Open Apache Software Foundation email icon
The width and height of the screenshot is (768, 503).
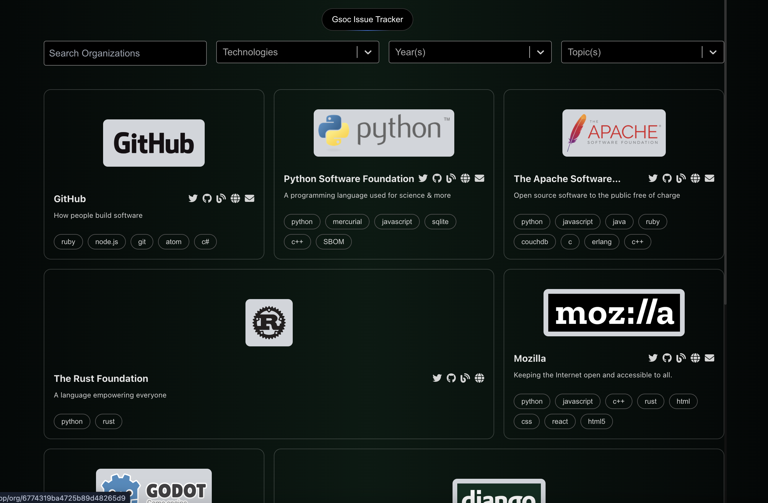click(x=709, y=178)
